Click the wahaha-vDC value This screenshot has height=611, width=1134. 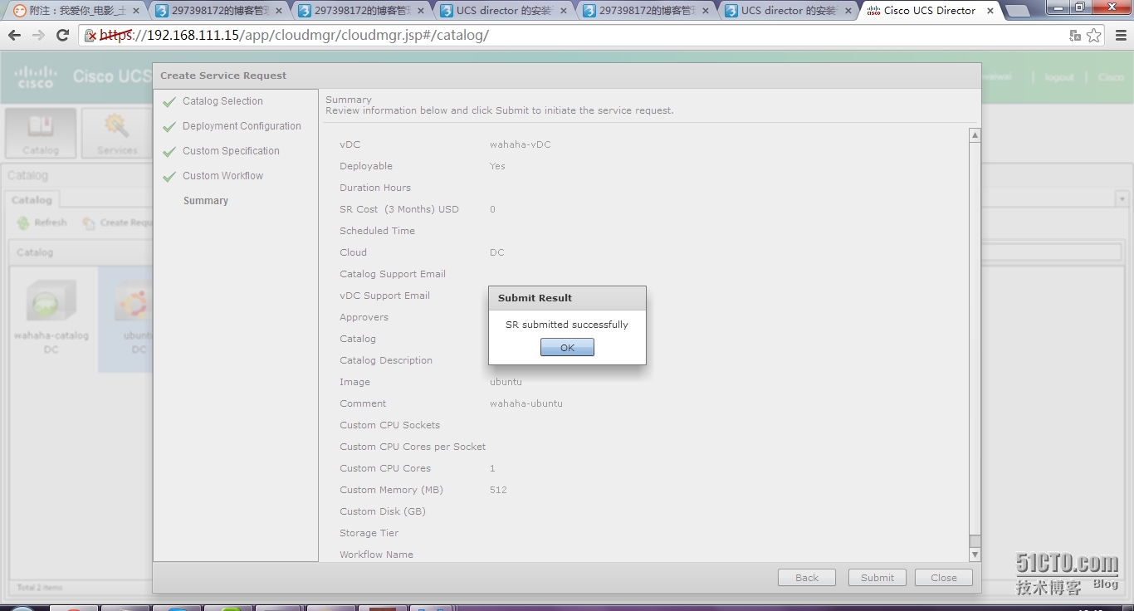pos(520,144)
